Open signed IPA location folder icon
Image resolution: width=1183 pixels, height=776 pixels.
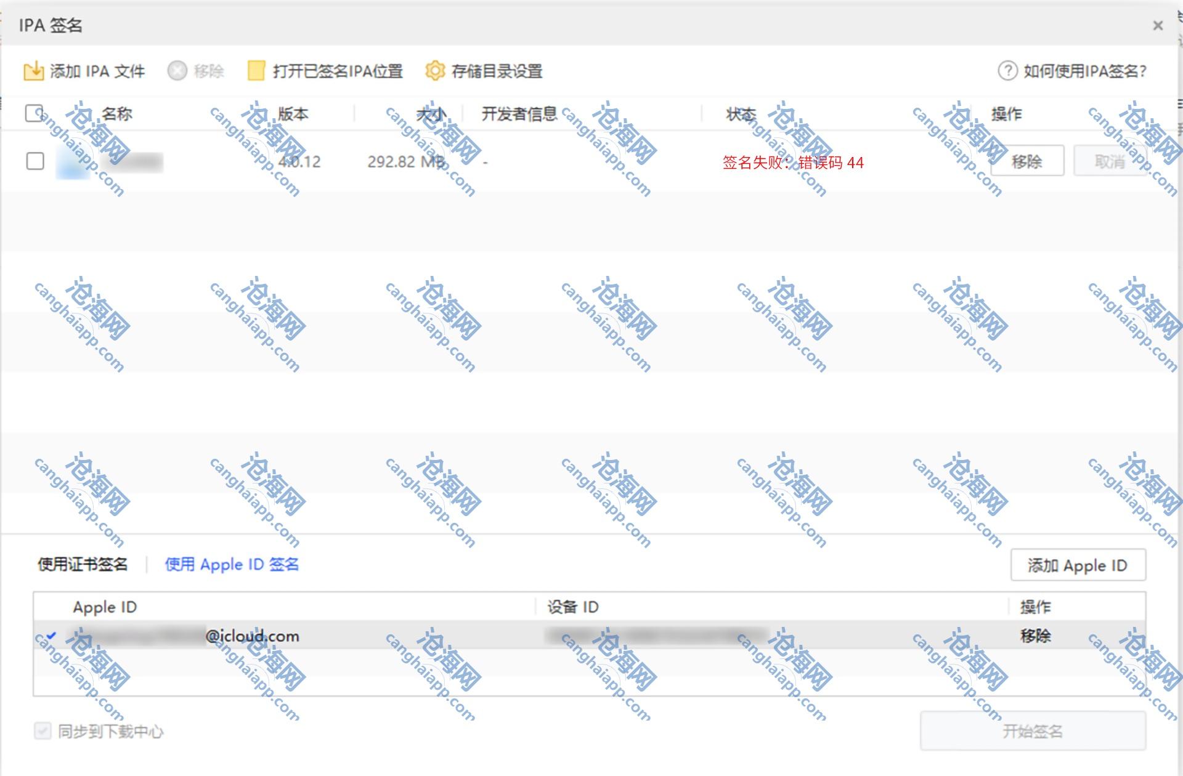[256, 71]
